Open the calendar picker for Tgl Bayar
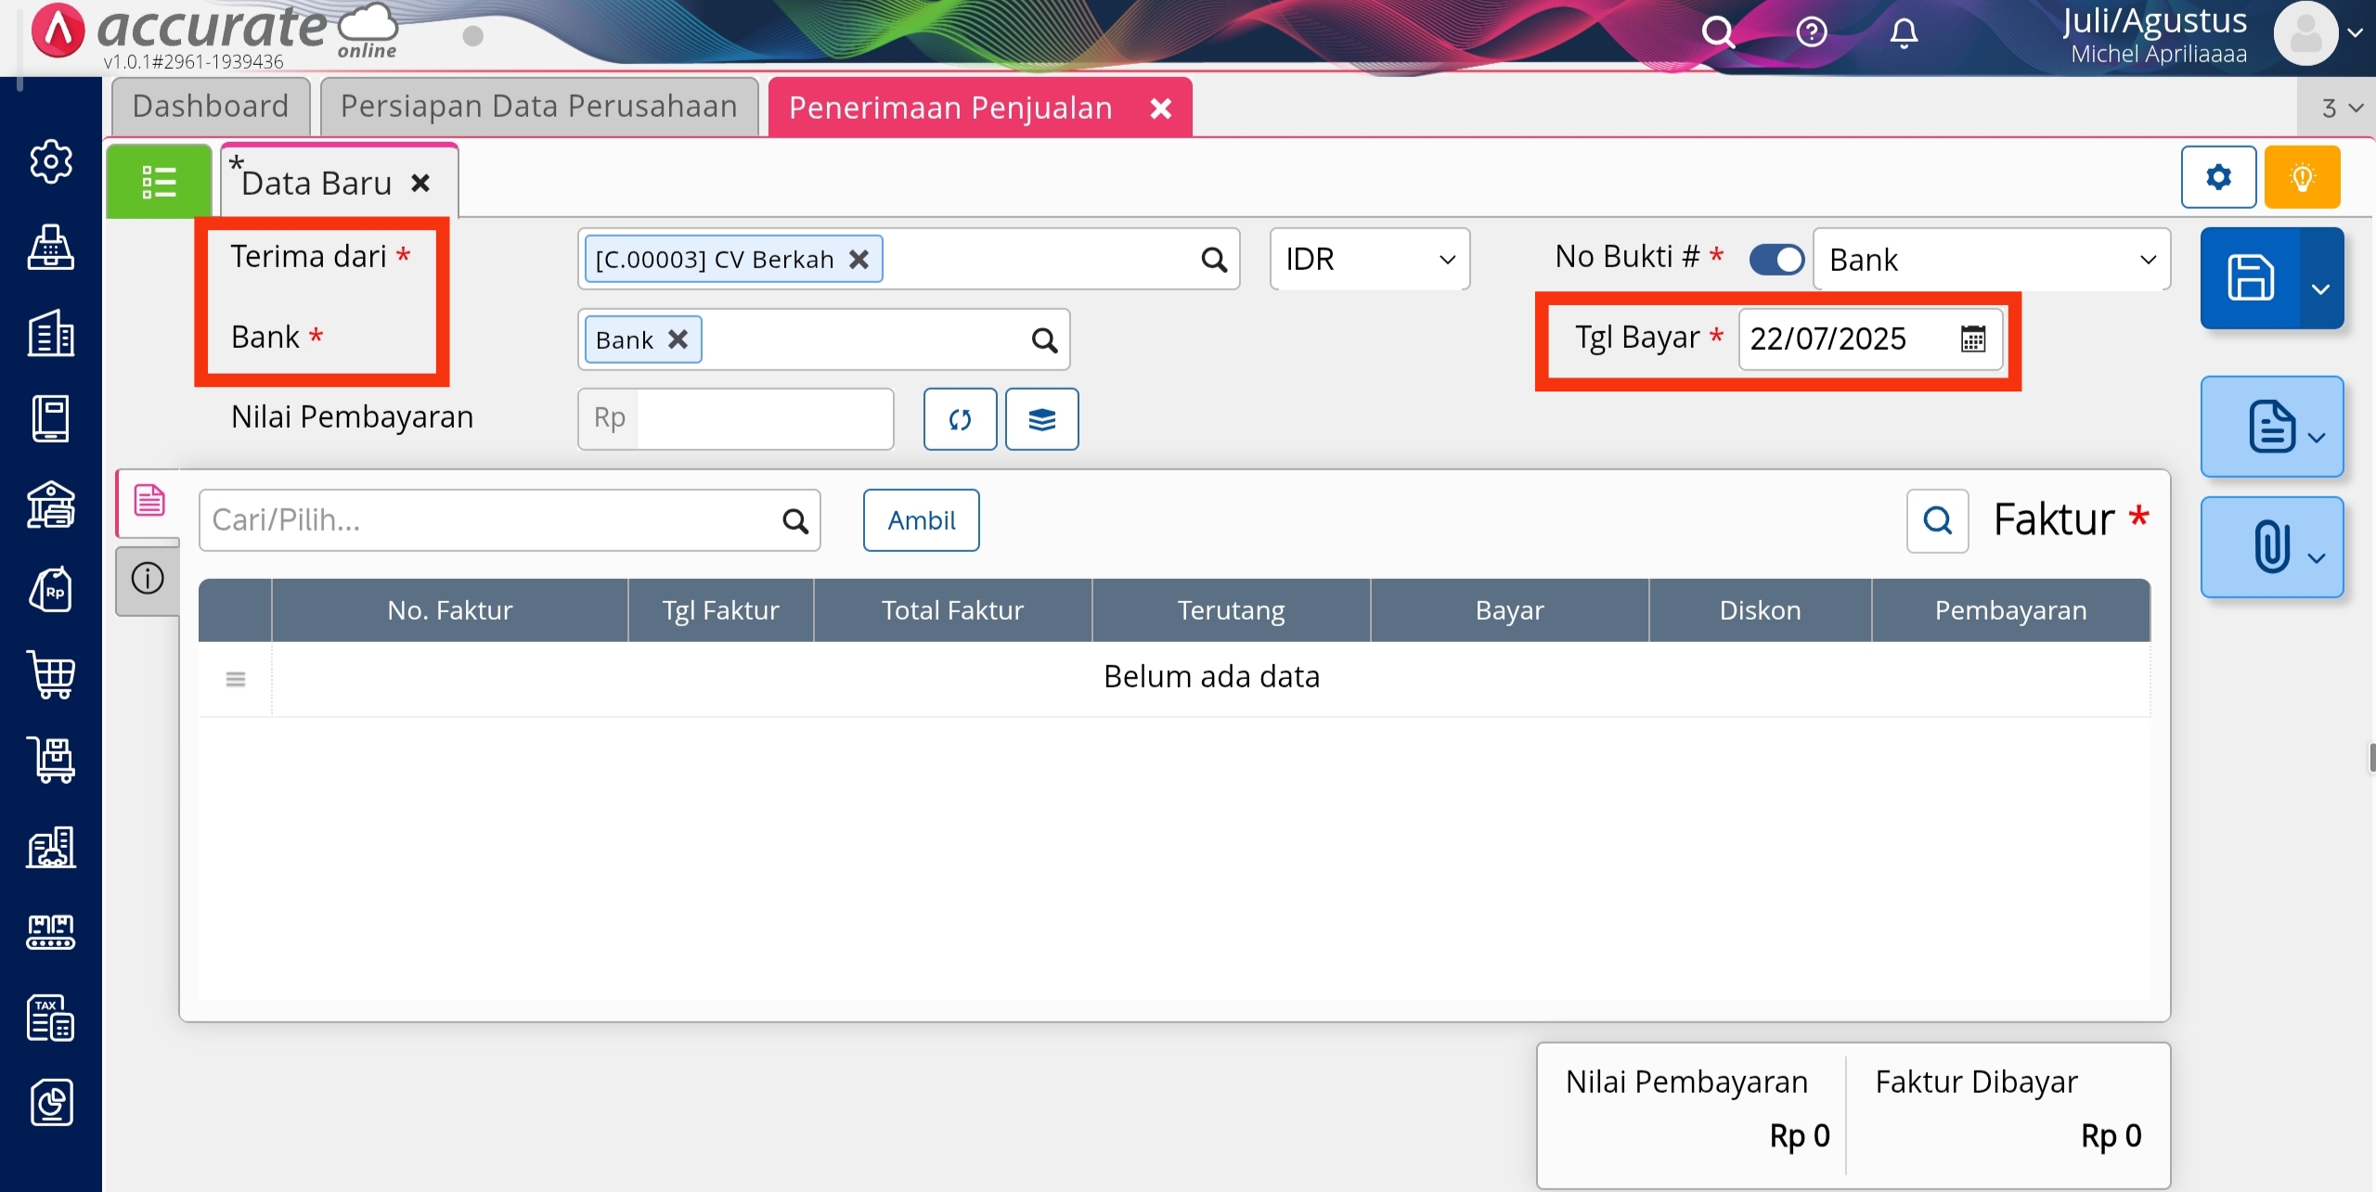Screen dimensions: 2376x1192 [x=1973, y=339]
